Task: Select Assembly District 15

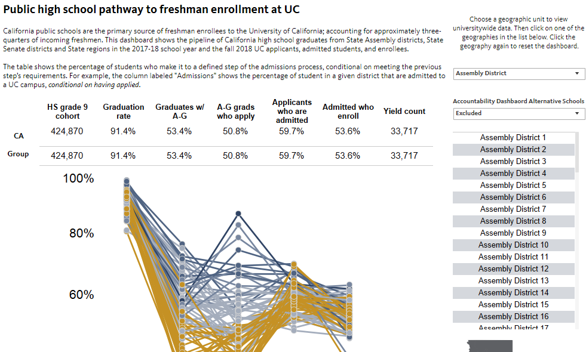Action: coord(513,304)
